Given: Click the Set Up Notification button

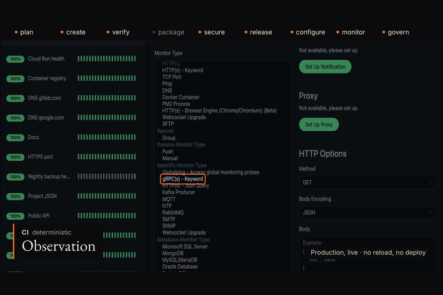Looking at the screenshot, I should (325, 66).
